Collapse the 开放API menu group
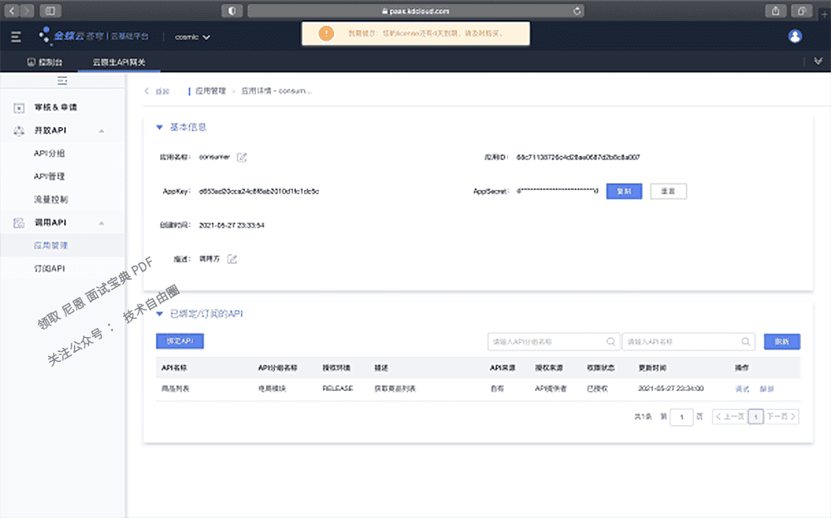The width and height of the screenshot is (831, 518). pyautogui.click(x=103, y=130)
